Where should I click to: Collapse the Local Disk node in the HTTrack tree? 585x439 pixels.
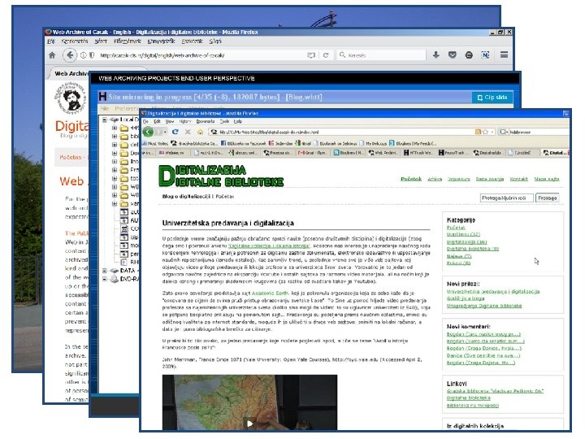(x=105, y=120)
